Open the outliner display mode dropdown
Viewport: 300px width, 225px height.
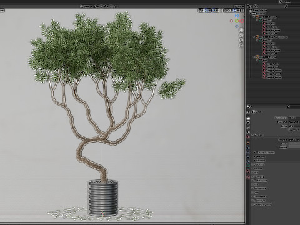pos(256,6)
